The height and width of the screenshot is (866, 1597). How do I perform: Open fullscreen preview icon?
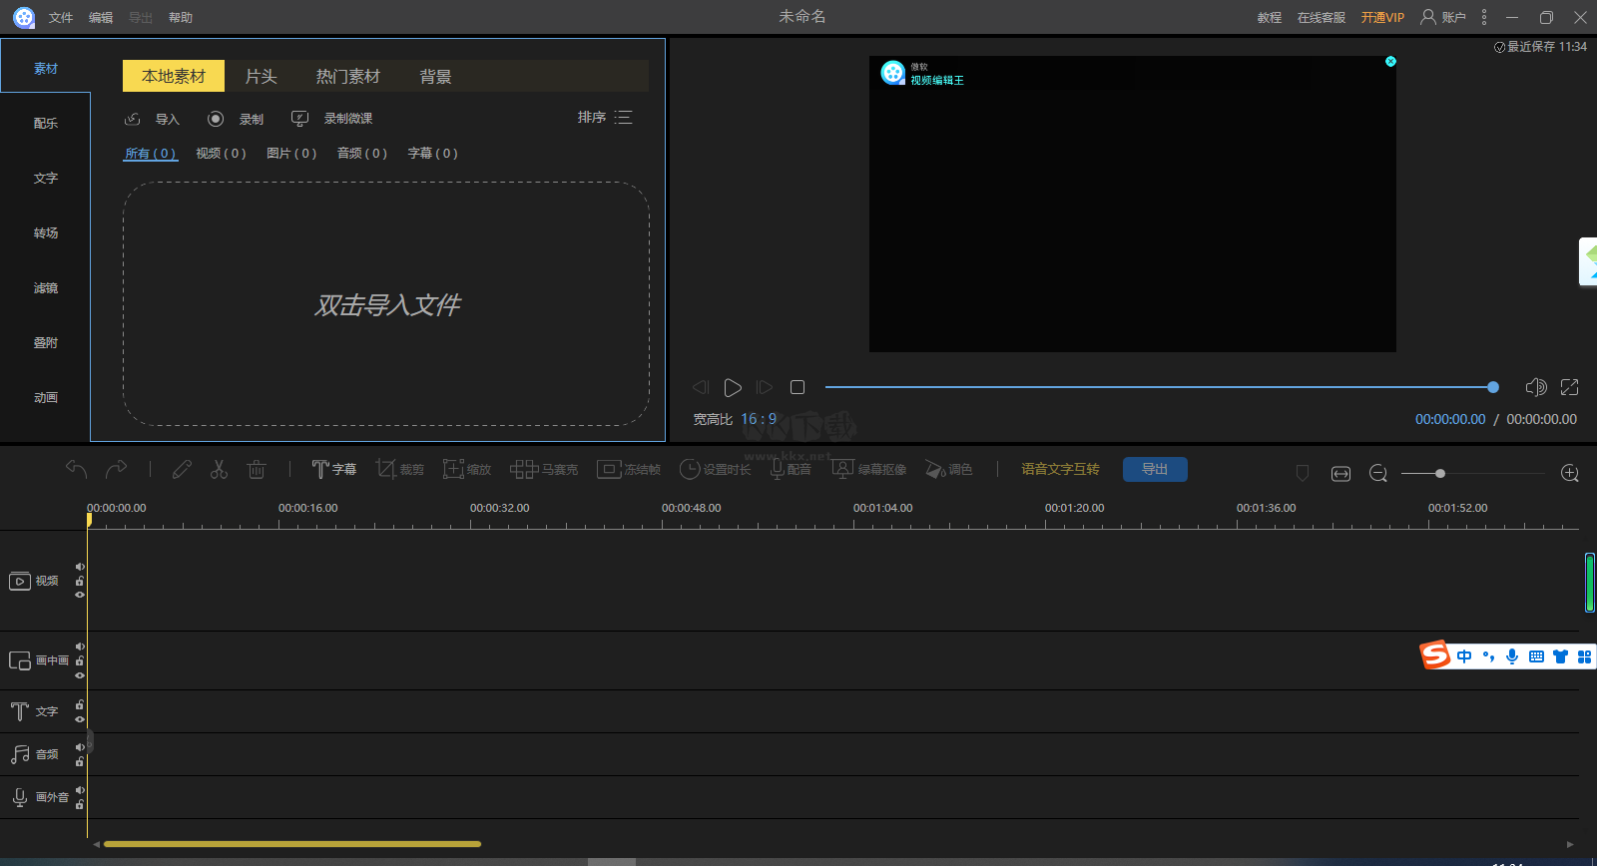[x=1569, y=387]
